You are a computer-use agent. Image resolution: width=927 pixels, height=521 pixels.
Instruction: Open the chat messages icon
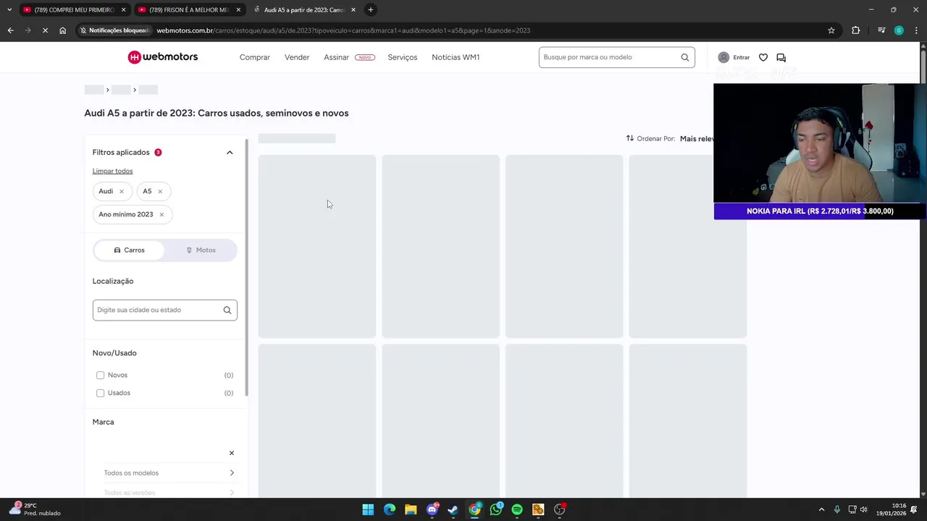click(781, 57)
